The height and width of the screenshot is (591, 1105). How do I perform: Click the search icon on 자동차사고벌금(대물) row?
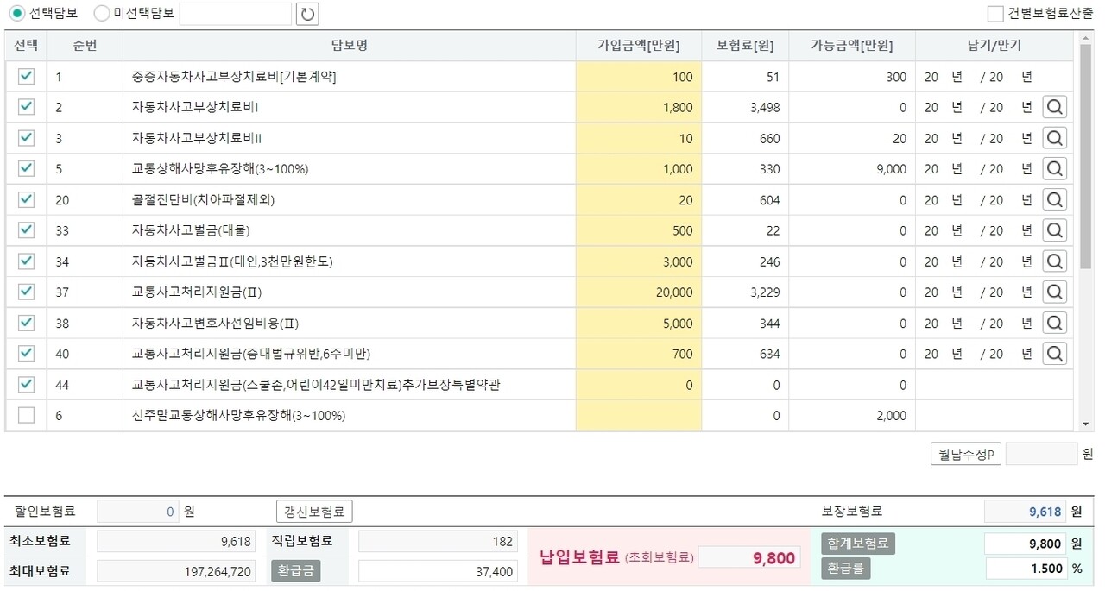tap(1054, 229)
